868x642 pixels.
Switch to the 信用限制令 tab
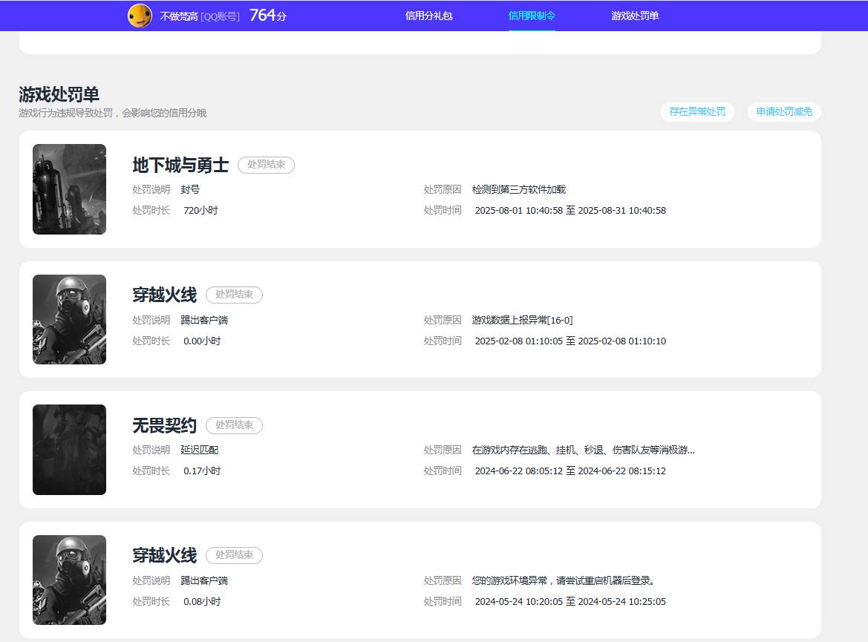coord(532,16)
